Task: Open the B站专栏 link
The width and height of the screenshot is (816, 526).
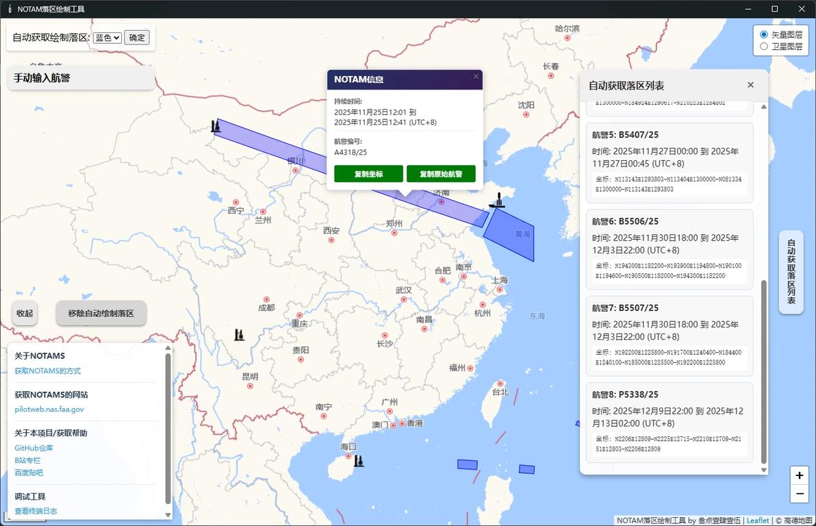Action: [x=27, y=460]
